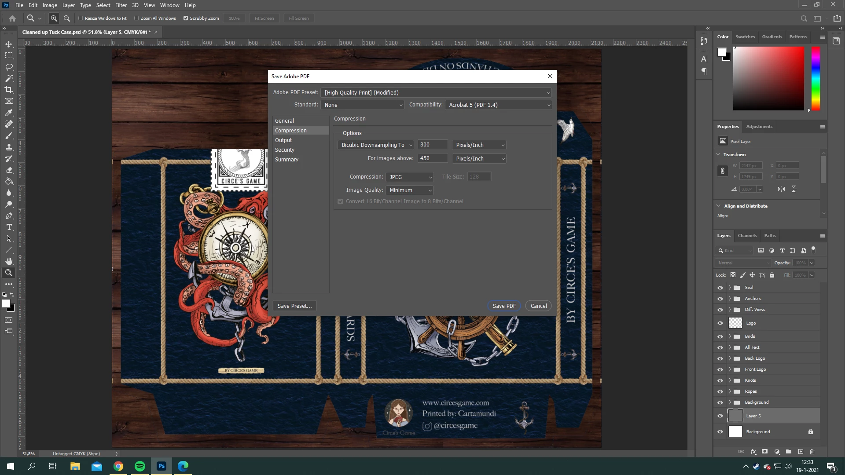Select the Lasso tool
This screenshot has height=475, width=845.
coord(9,67)
